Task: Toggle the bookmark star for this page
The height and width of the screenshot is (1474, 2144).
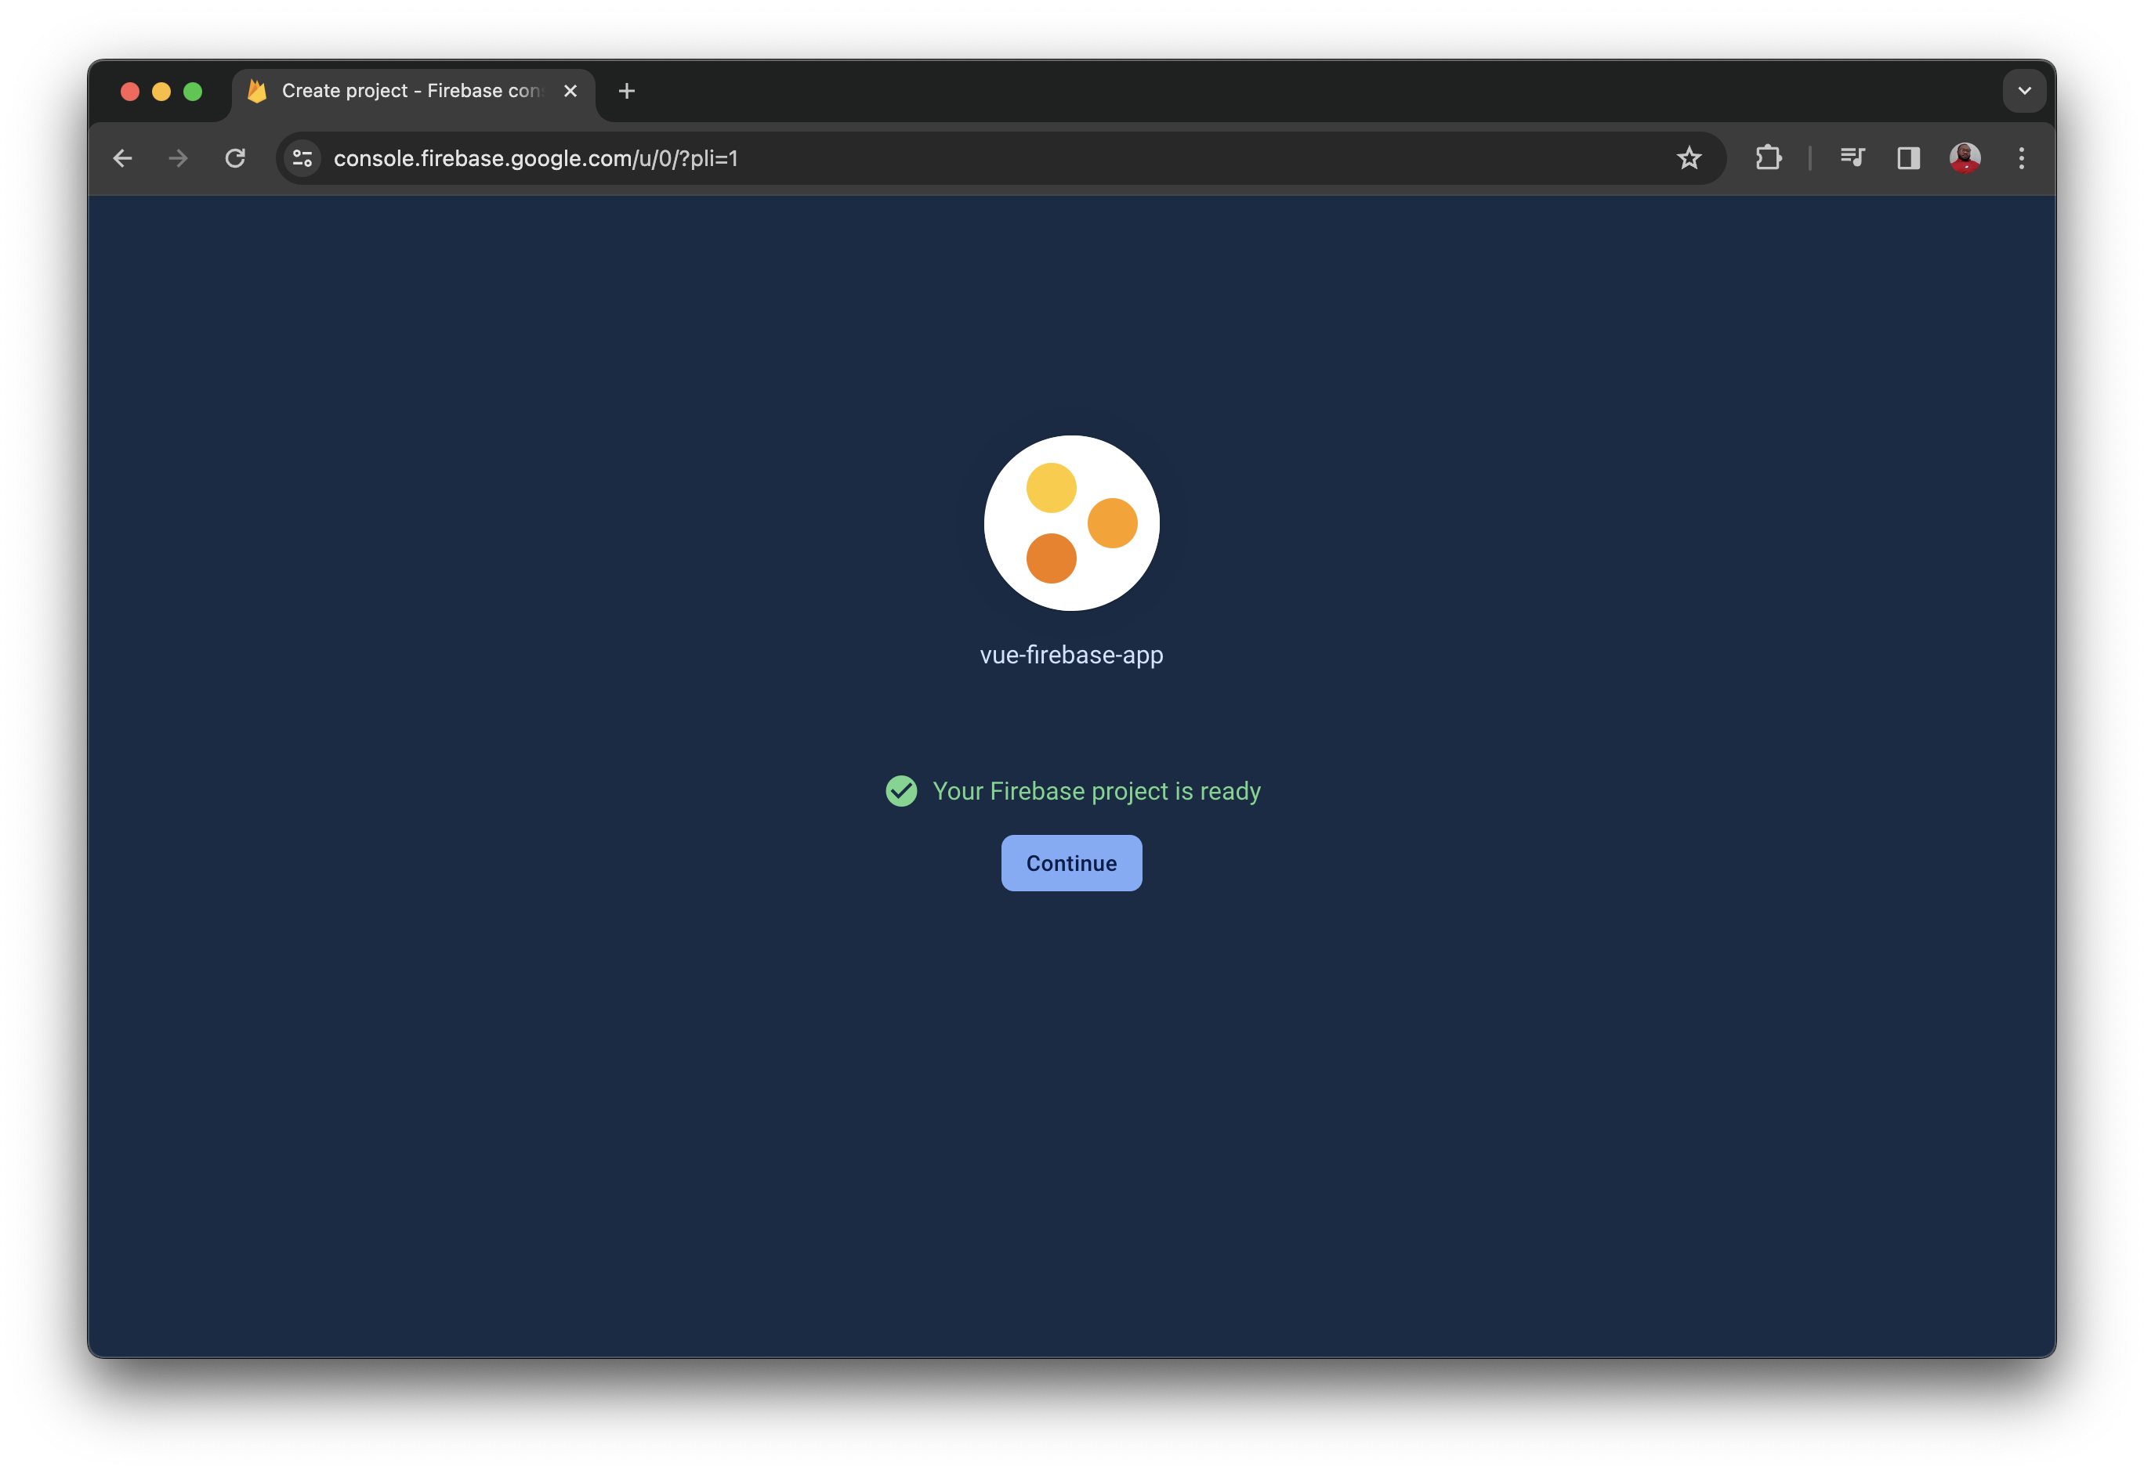Action: [1689, 158]
